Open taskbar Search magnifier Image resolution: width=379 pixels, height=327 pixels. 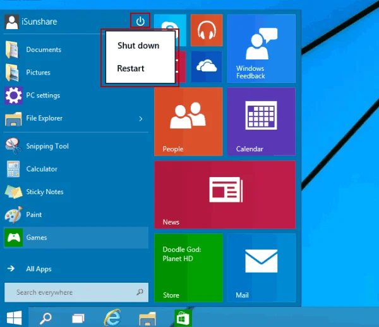(x=45, y=318)
